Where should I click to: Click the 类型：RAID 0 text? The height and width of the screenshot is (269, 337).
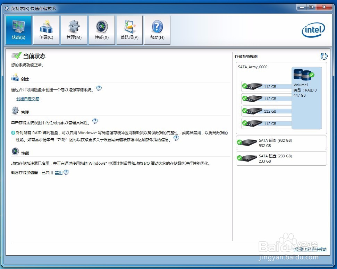[305, 90]
